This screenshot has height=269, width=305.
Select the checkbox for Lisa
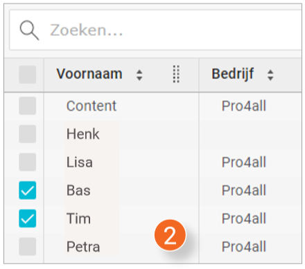(x=28, y=162)
